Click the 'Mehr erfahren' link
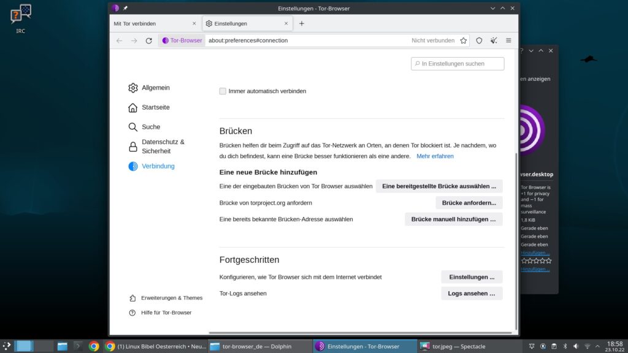The height and width of the screenshot is (353, 628). [x=435, y=156]
